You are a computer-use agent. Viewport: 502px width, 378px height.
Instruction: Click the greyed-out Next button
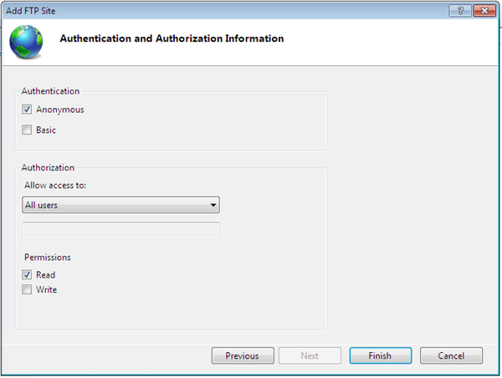[x=310, y=355]
